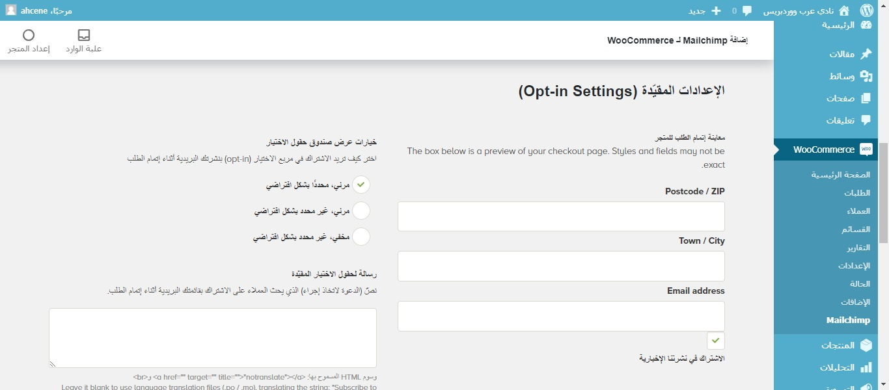This screenshot has height=390, width=889.
Task: Open the الإعدادات submenu link
Action: pos(854,266)
